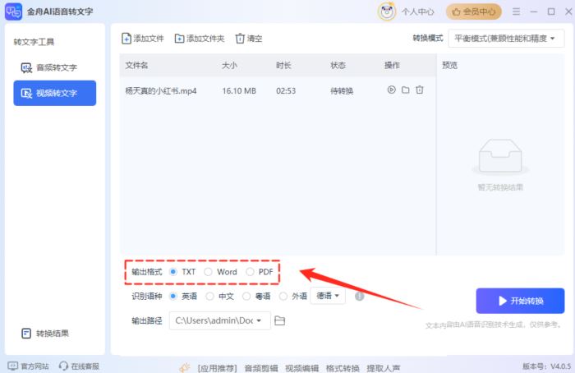The image size is (575, 373).
Task: Click the 添加文件夹 add folder button
Action: 200,39
